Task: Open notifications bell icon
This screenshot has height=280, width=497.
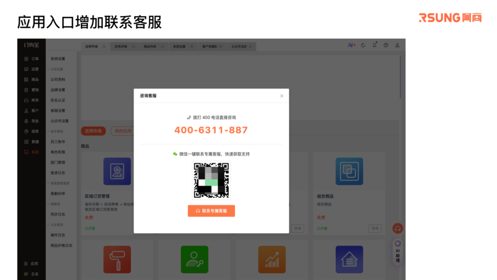Action: click(374, 45)
